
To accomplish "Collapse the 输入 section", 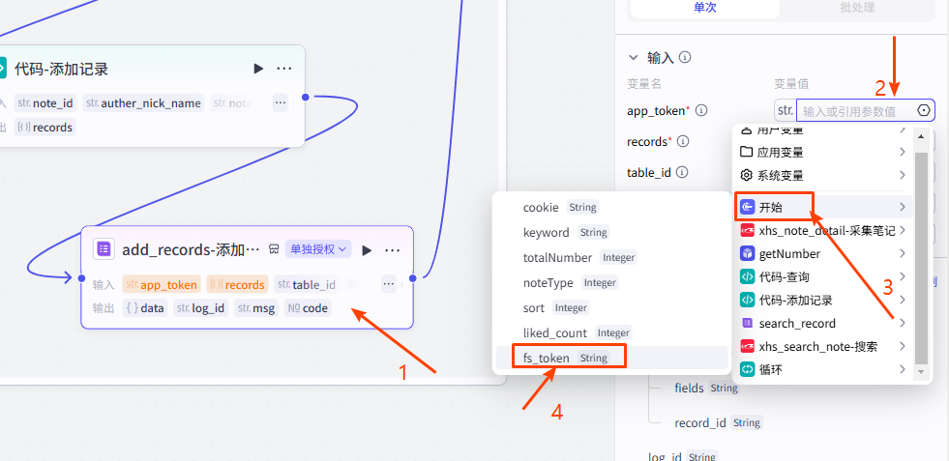I will tap(634, 58).
